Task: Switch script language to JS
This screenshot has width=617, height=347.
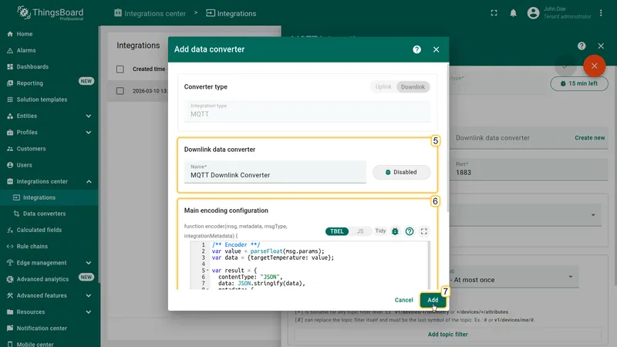Action: click(360, 231)
